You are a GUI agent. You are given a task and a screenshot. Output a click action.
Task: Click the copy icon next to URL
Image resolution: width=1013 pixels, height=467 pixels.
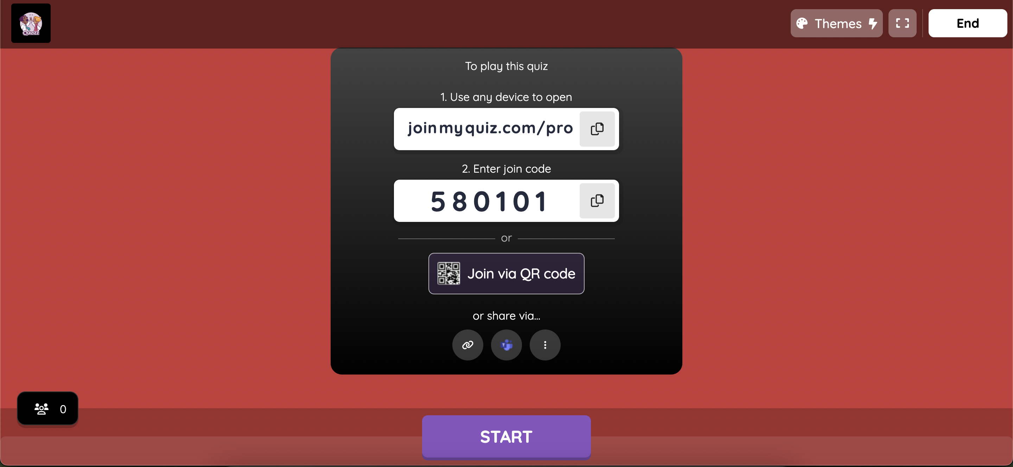tap(596, 129)
